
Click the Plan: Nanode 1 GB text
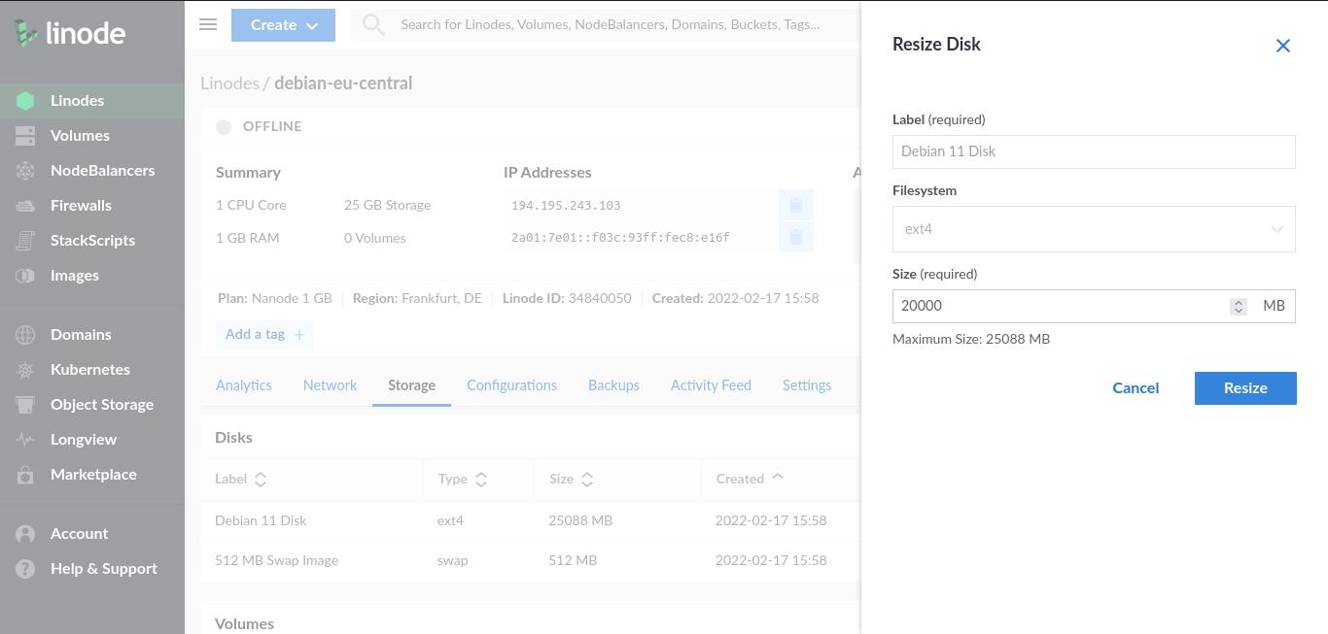point(275,298)
